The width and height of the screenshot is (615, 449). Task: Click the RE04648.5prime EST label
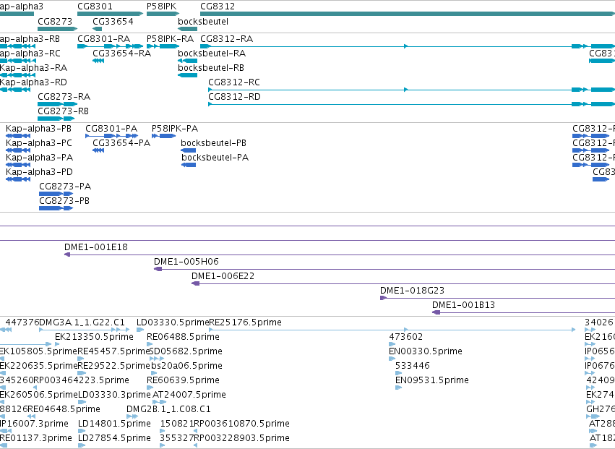64,409
